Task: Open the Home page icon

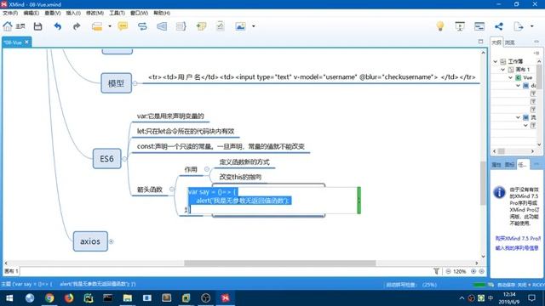Action: pos(8,26)
